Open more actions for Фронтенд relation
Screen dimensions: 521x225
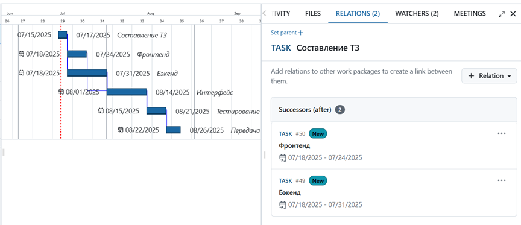click(x=501, y=133)
